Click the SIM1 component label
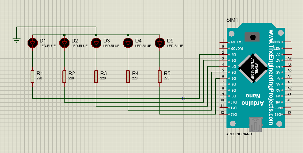The width and height of the screenshot is (303, 153). click(232, 20)
